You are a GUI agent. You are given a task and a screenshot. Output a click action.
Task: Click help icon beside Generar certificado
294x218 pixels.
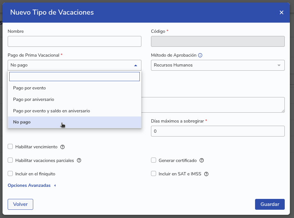[202, 161]
